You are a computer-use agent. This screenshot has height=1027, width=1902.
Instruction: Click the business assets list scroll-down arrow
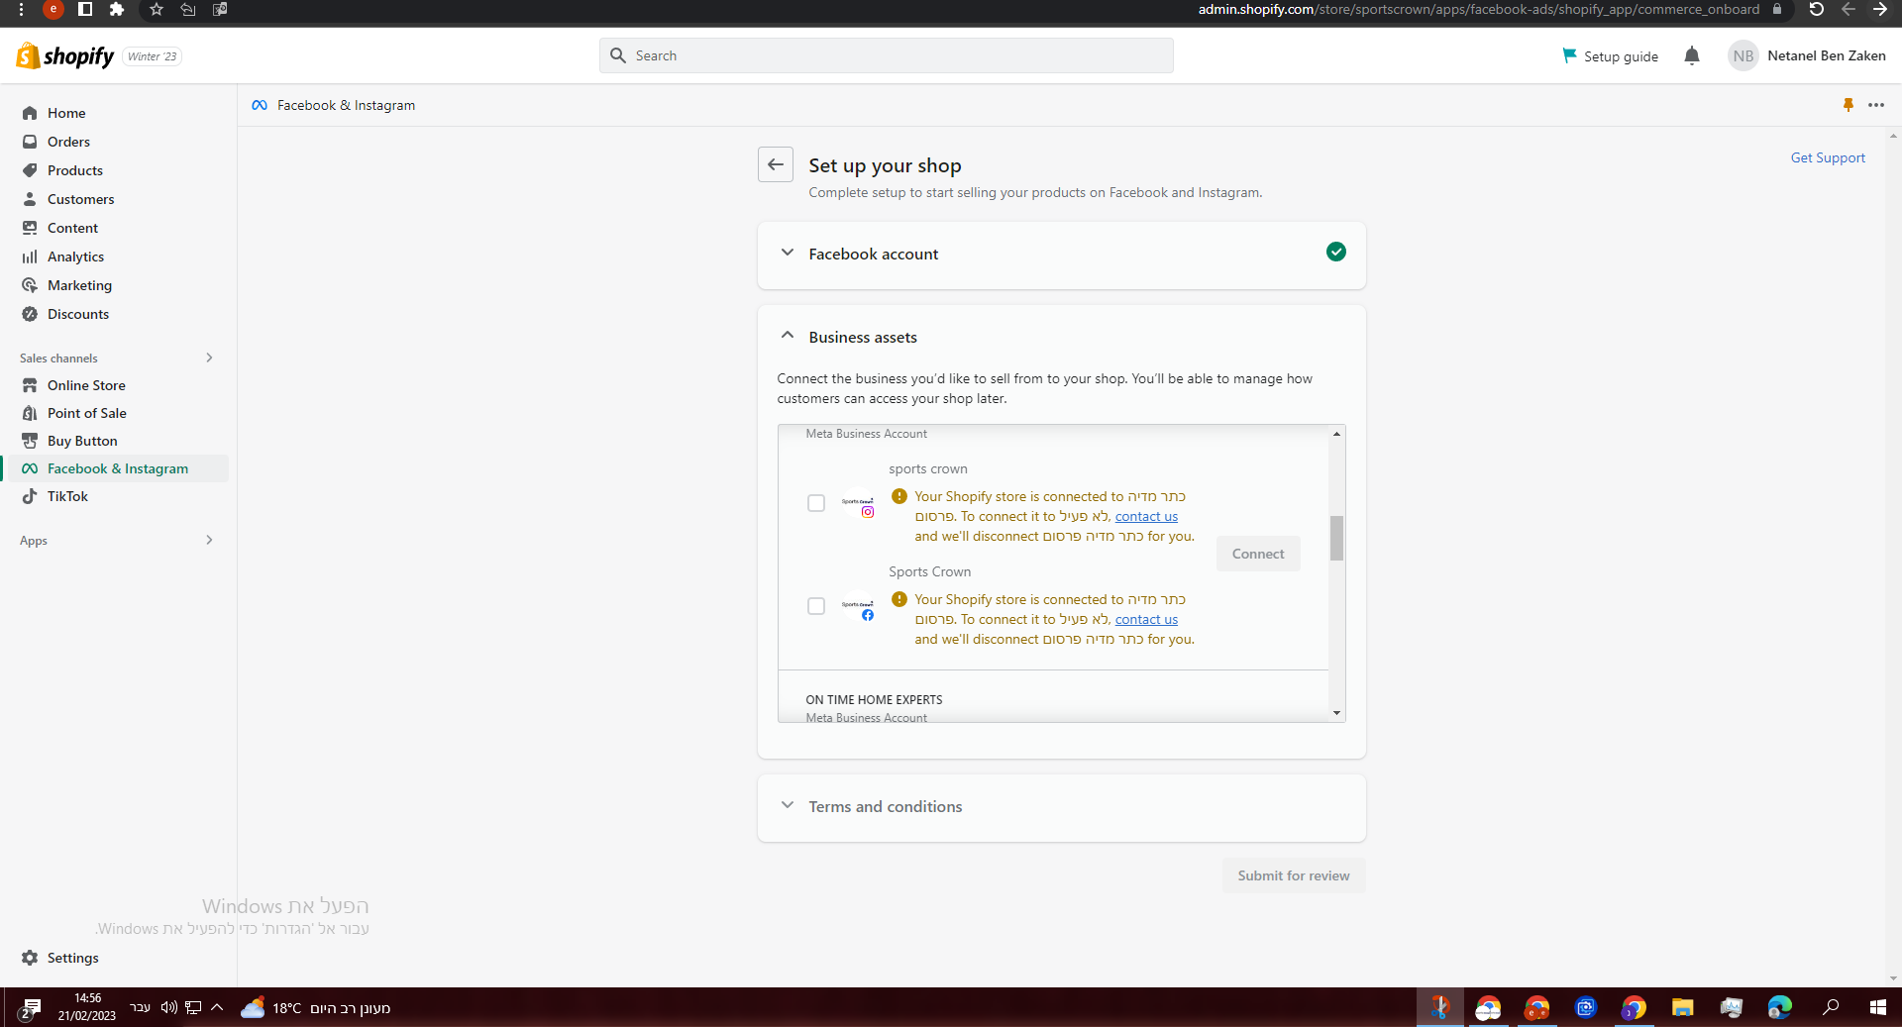1336,713
